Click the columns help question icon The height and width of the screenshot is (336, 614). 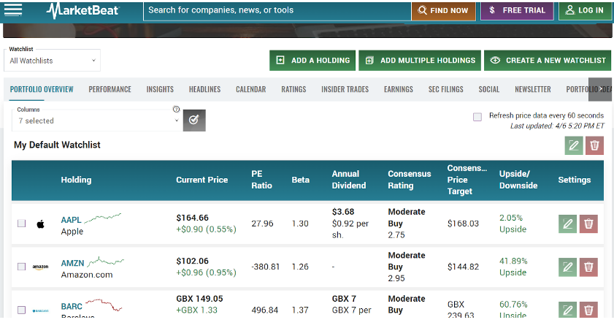176,109
